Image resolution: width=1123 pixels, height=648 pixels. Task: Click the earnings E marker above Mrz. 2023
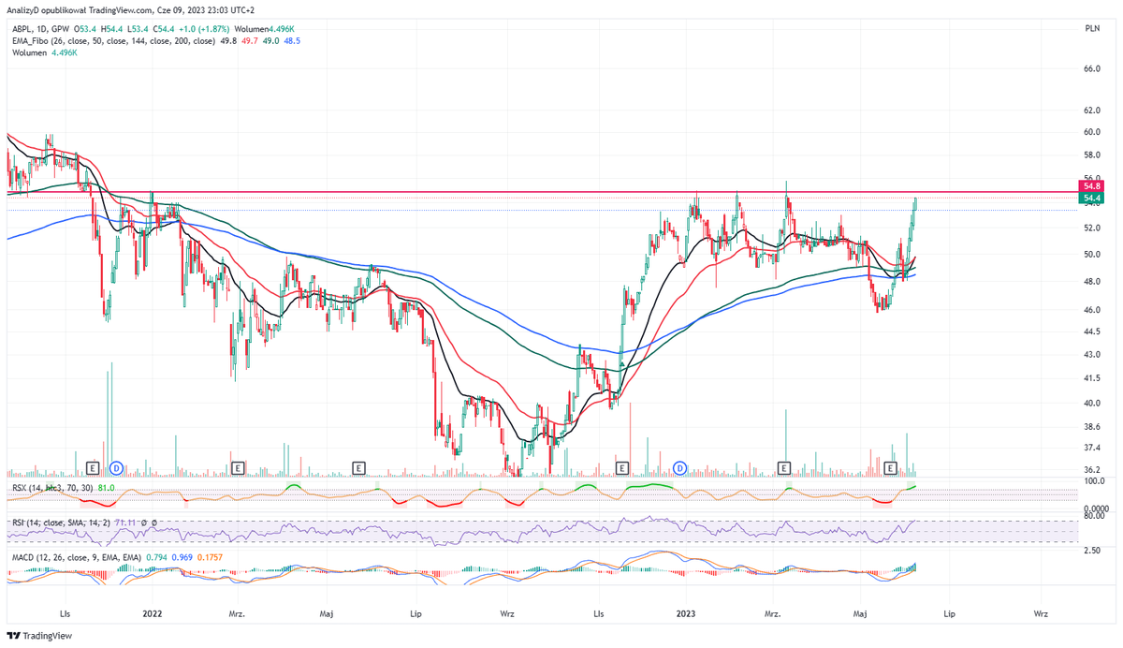pyautogui.click(x=784, y=466)
